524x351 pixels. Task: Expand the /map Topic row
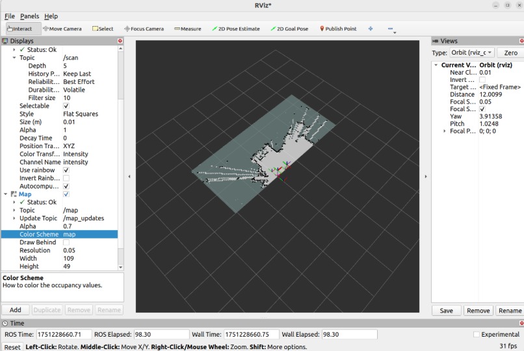click(14, 210)
